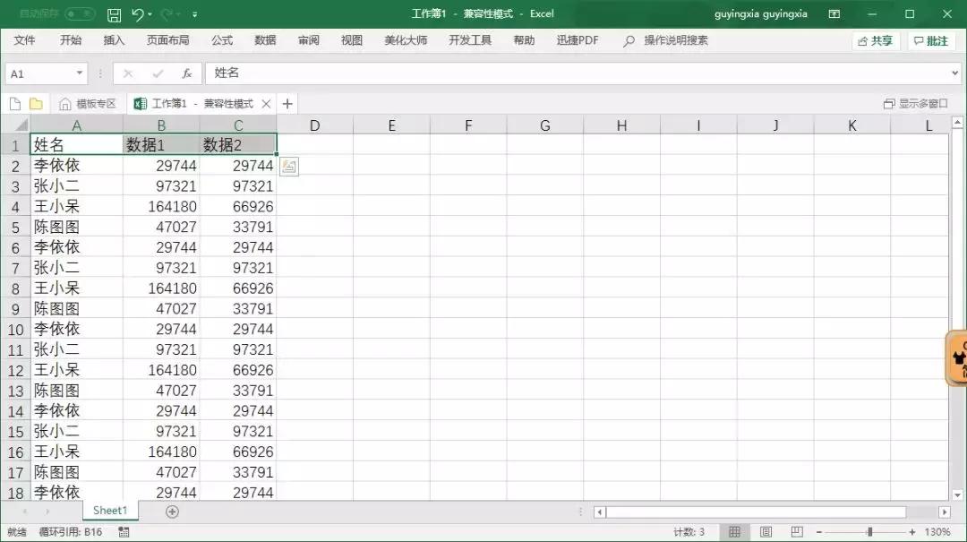The width and height of the screenshot is (967, 542).
Task: Click the yellow open-folder icon
Action: [36, 103]
